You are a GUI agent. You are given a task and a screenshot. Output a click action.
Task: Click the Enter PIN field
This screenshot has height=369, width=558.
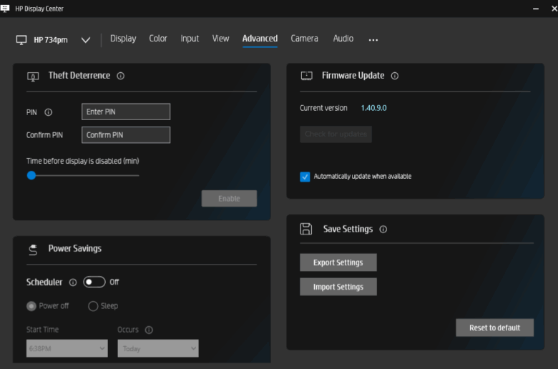[126, 112]
